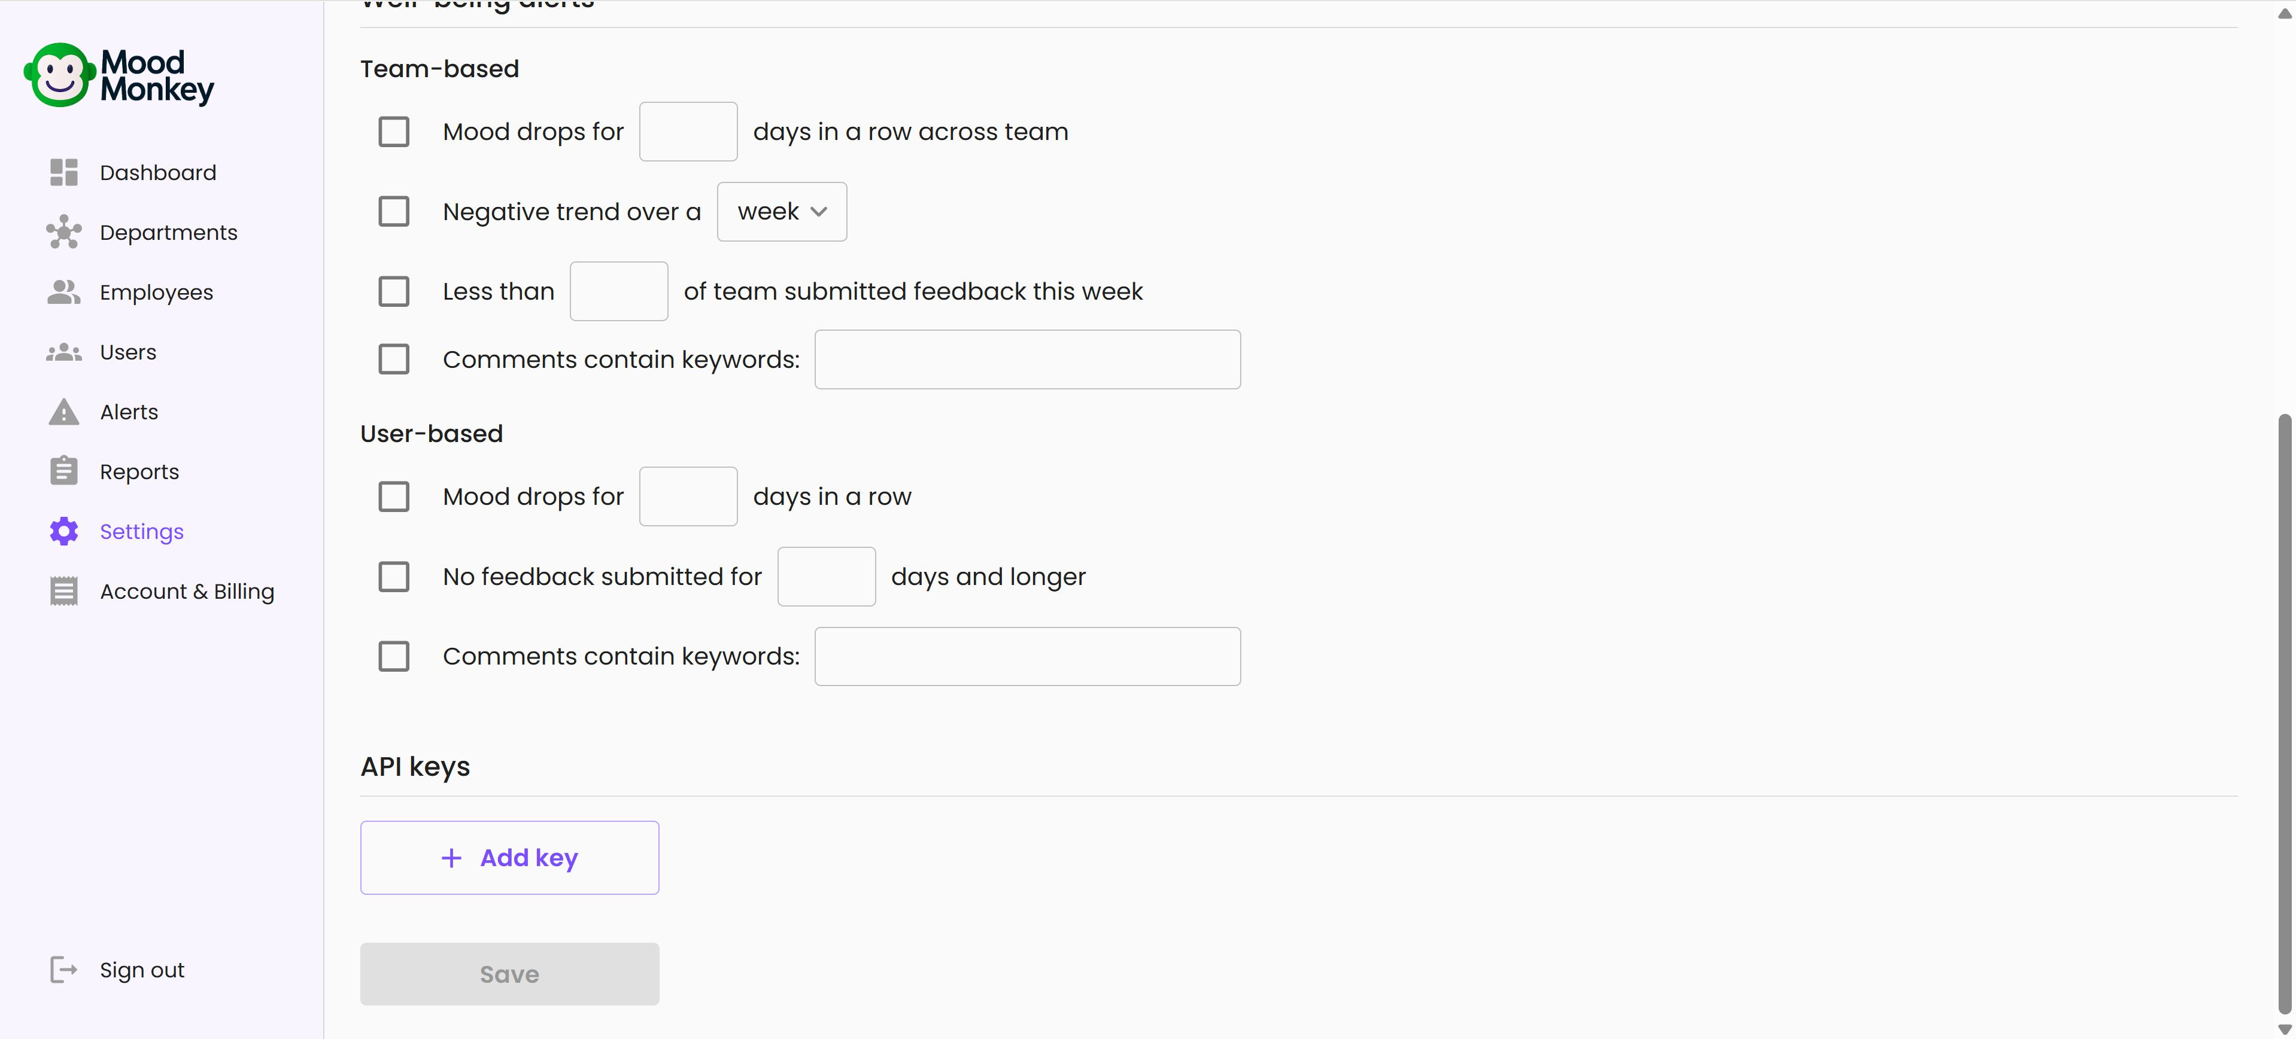The width and height of the screenshot is (2296, 1039).
Task: Enable team mood drops across team alert
Action: (394, 132)
